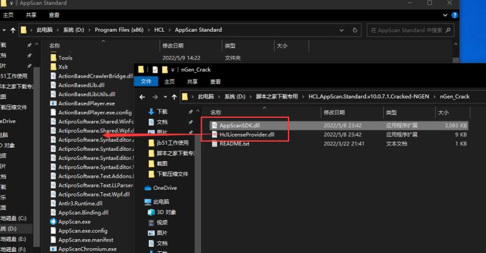This screenshot has width=486, height=253.
Task: Select 此电脑 in nGen_Crack navigation pane
Action: tap(161, 201)
